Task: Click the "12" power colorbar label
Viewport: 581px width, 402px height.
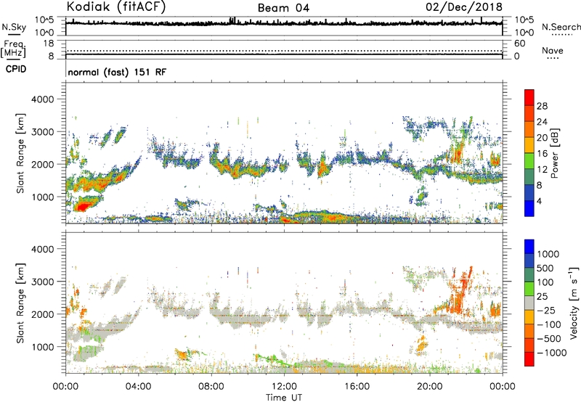Action: (542, 170)
